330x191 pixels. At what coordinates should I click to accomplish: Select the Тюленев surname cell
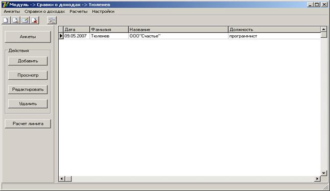(x=109, y=36)
